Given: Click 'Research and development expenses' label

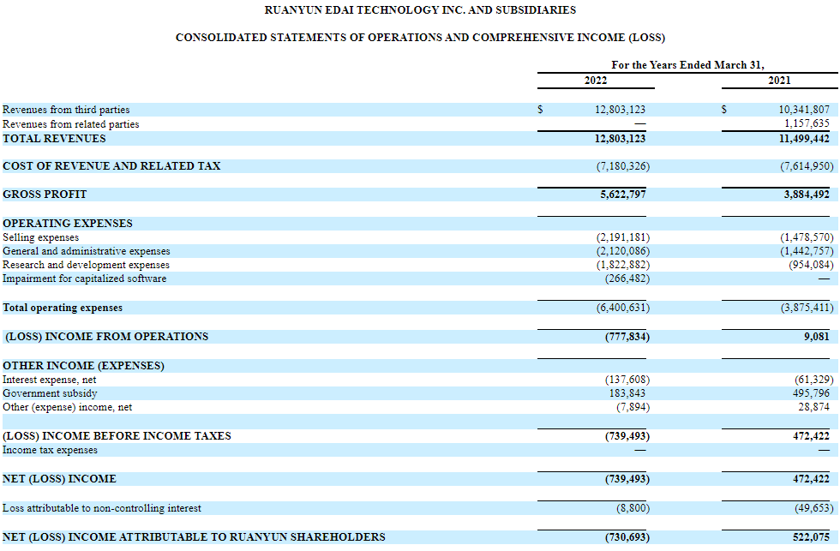Looking at the screenshot, I should coord(86,265).
